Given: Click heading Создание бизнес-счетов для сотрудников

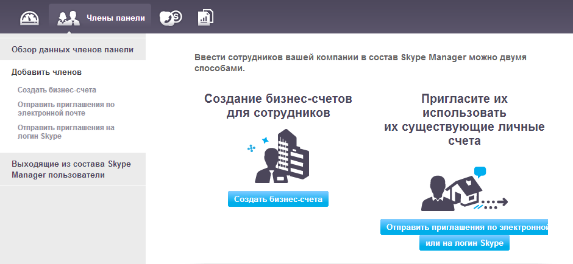Looking at the screenshot, I should [x=278, y=106].
